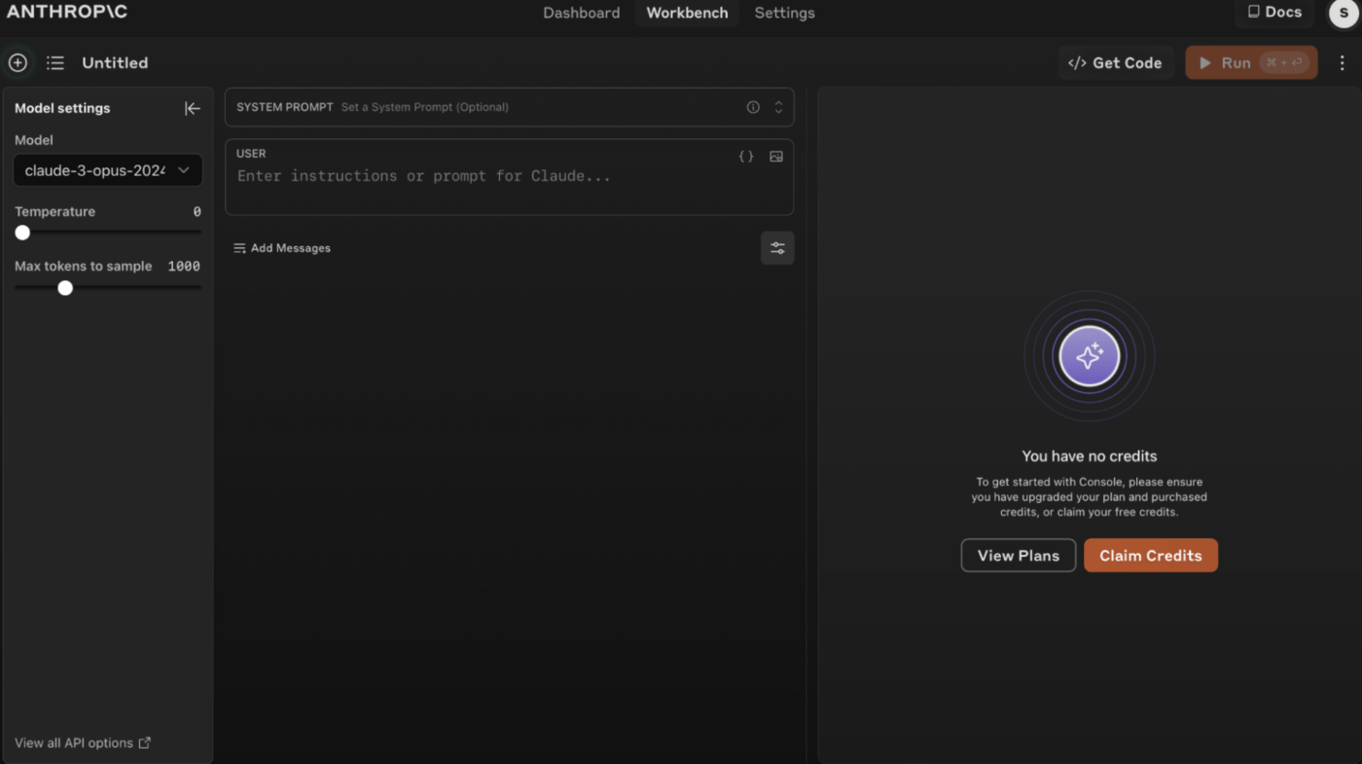Click the sparkle credits icon

[x=1090, y=356]
